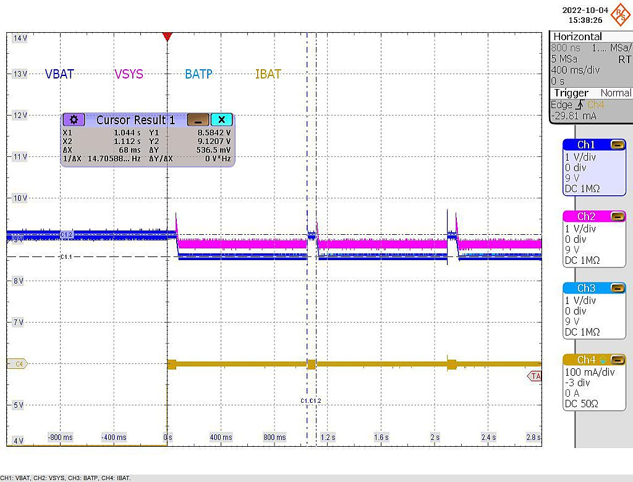Minimize the Ch1 channel panel

click(x=618, y=144)
